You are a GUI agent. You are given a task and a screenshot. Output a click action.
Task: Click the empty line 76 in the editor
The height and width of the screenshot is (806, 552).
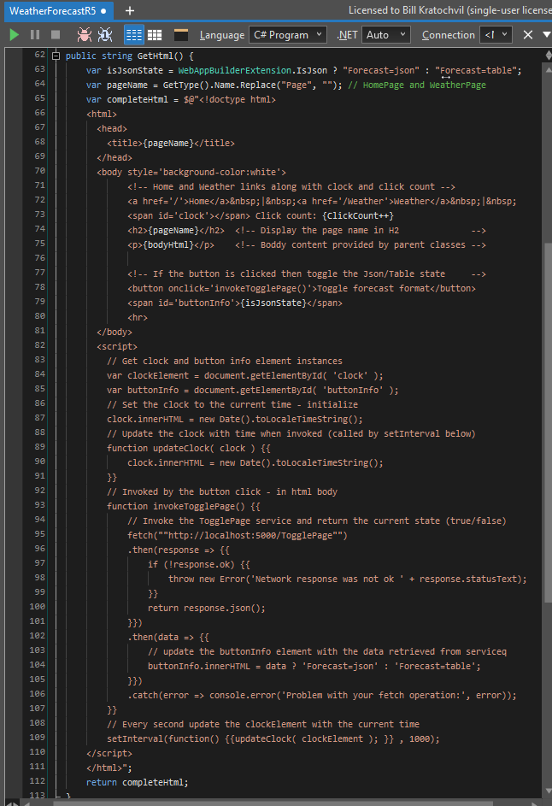[303, 259]
